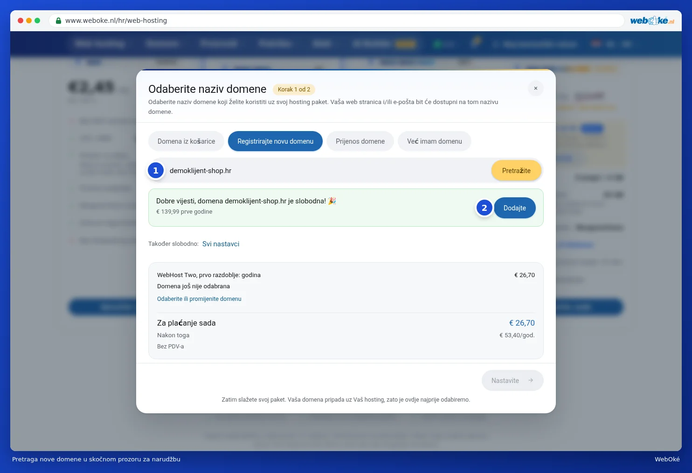Click the 'Nastavite' continue button
Viewport: 692px width, 473px height.
[x=512, y=381]
